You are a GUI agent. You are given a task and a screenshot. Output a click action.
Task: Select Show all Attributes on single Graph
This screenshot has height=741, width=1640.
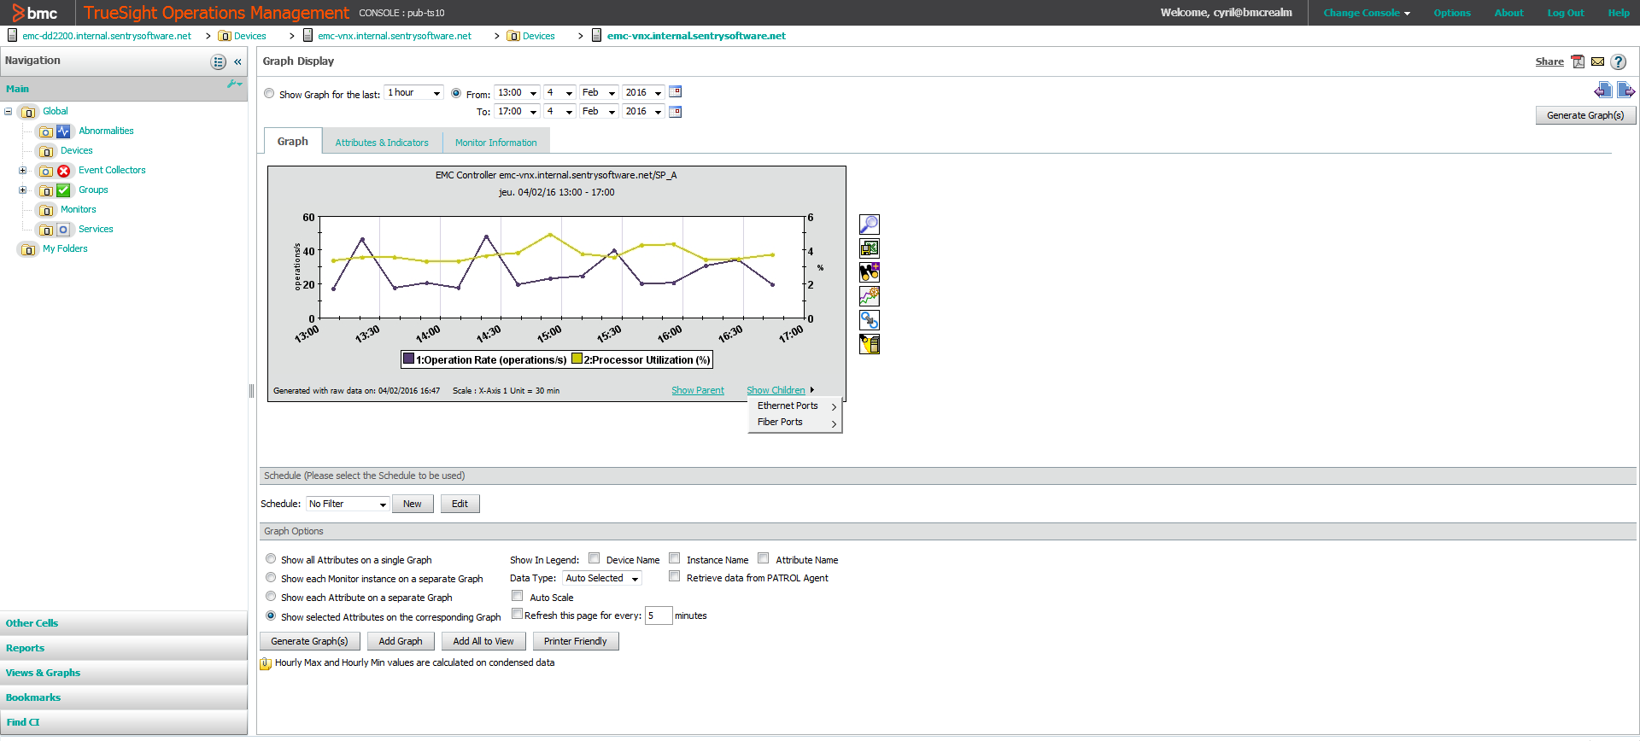tap(271, 559)
